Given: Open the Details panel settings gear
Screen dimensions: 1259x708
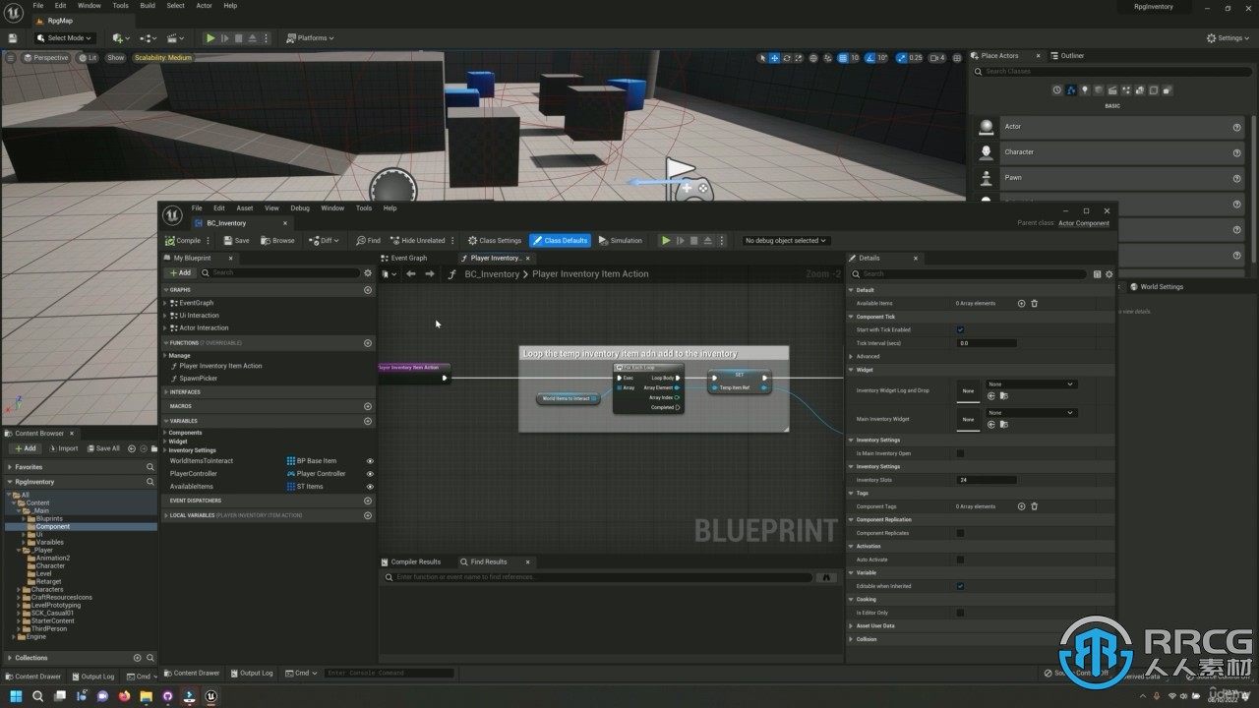Looking at the screenshot, I should (1109, 274).
